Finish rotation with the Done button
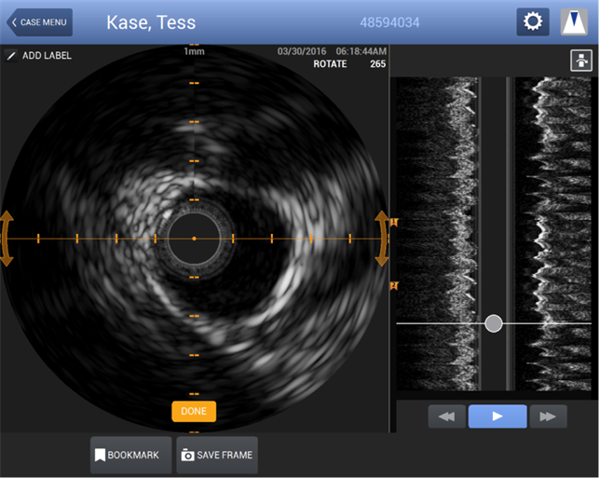Screen dimensions: 599x478 coord(194,411)
